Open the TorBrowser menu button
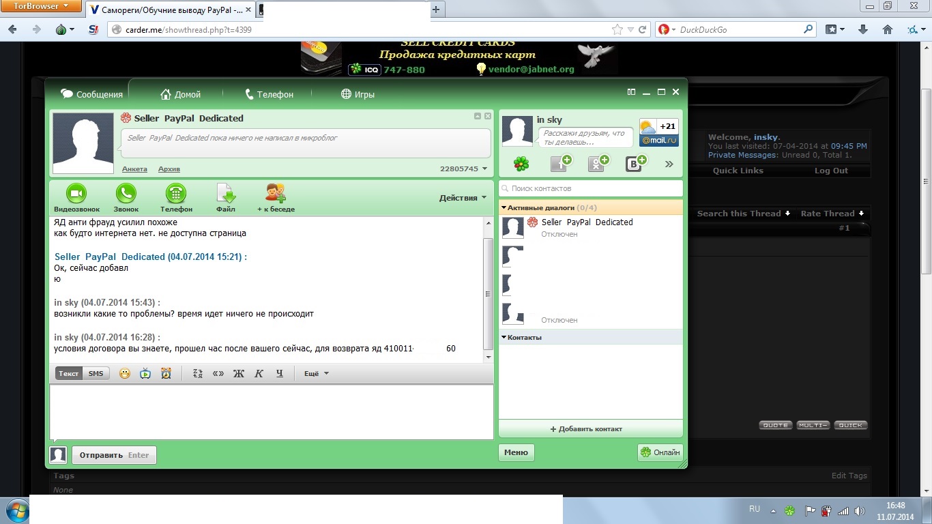This screenshot has height=524, width=932. tap(42, 6)
